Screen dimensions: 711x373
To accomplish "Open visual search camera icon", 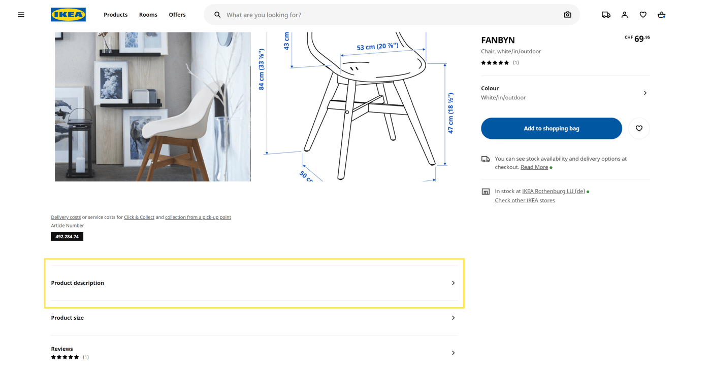I will click(x=567, y=15).
